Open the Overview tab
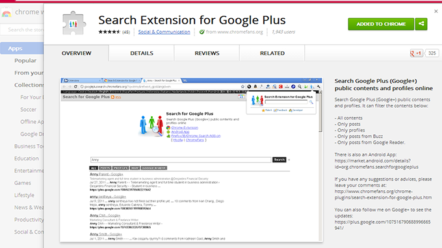The width and height of the screenshot is (442, 248). [x=77, y=53]
